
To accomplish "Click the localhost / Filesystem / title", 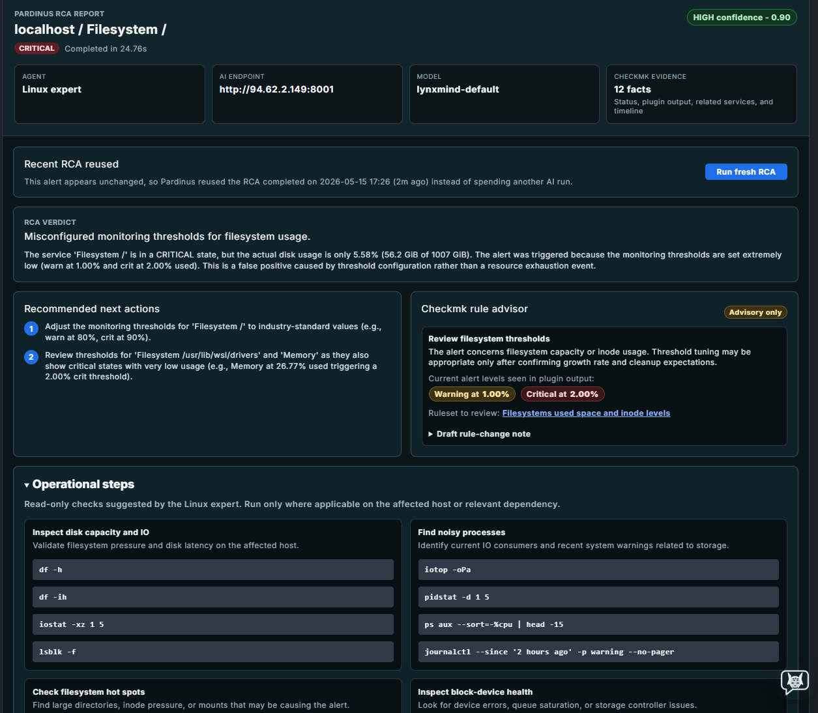I will pyautogui.click(x=90, y=29).
